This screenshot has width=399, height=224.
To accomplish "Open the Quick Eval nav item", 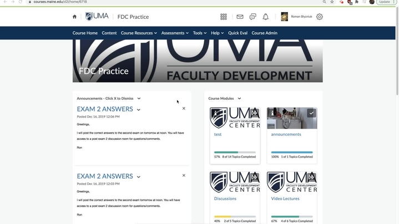I will click(238, 33).
